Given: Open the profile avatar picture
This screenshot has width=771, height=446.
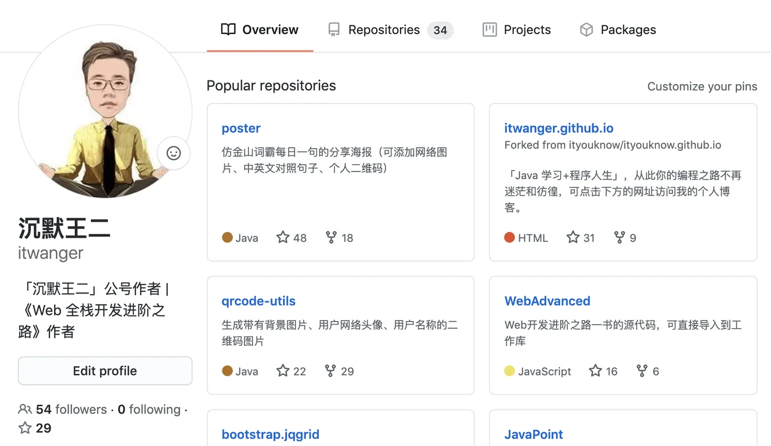Looking at the screenshot, I should click(x=105, y=112).
